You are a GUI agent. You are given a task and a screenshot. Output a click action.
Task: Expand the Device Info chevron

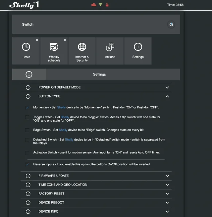167,212
